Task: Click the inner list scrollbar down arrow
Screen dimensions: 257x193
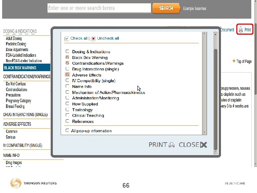Action: click(204, 132)
